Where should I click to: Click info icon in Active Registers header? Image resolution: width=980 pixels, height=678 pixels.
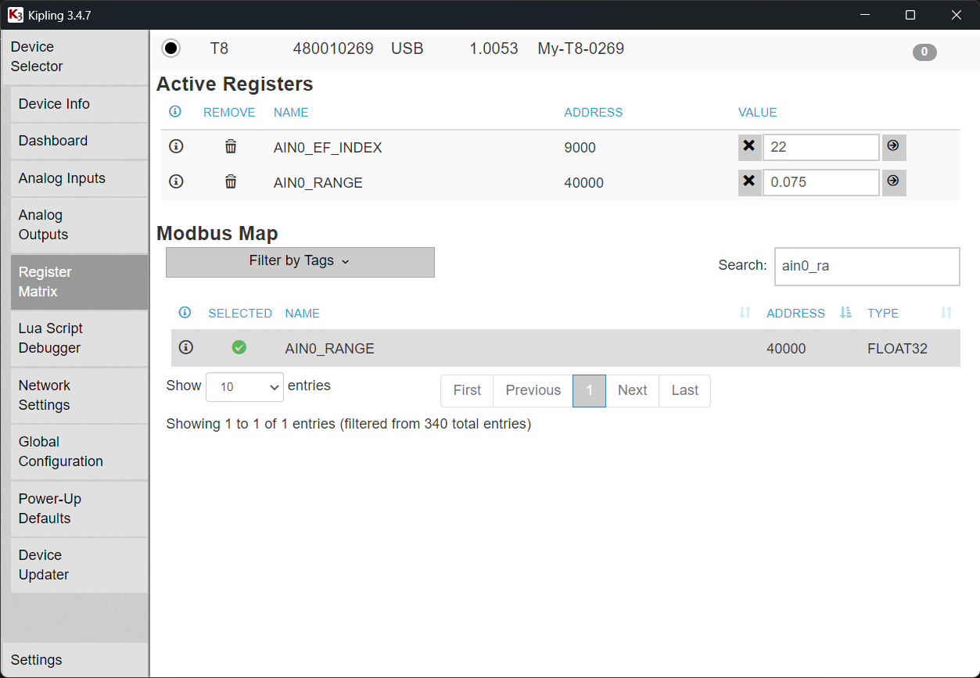[175, 112]
